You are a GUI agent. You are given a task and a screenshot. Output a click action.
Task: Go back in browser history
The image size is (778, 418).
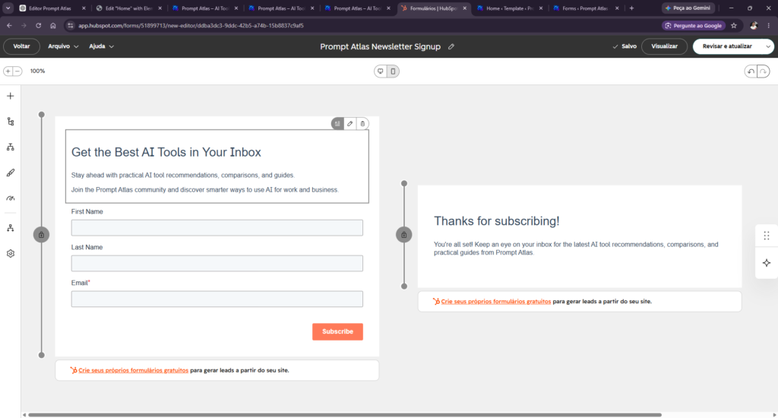click(9, 25)
